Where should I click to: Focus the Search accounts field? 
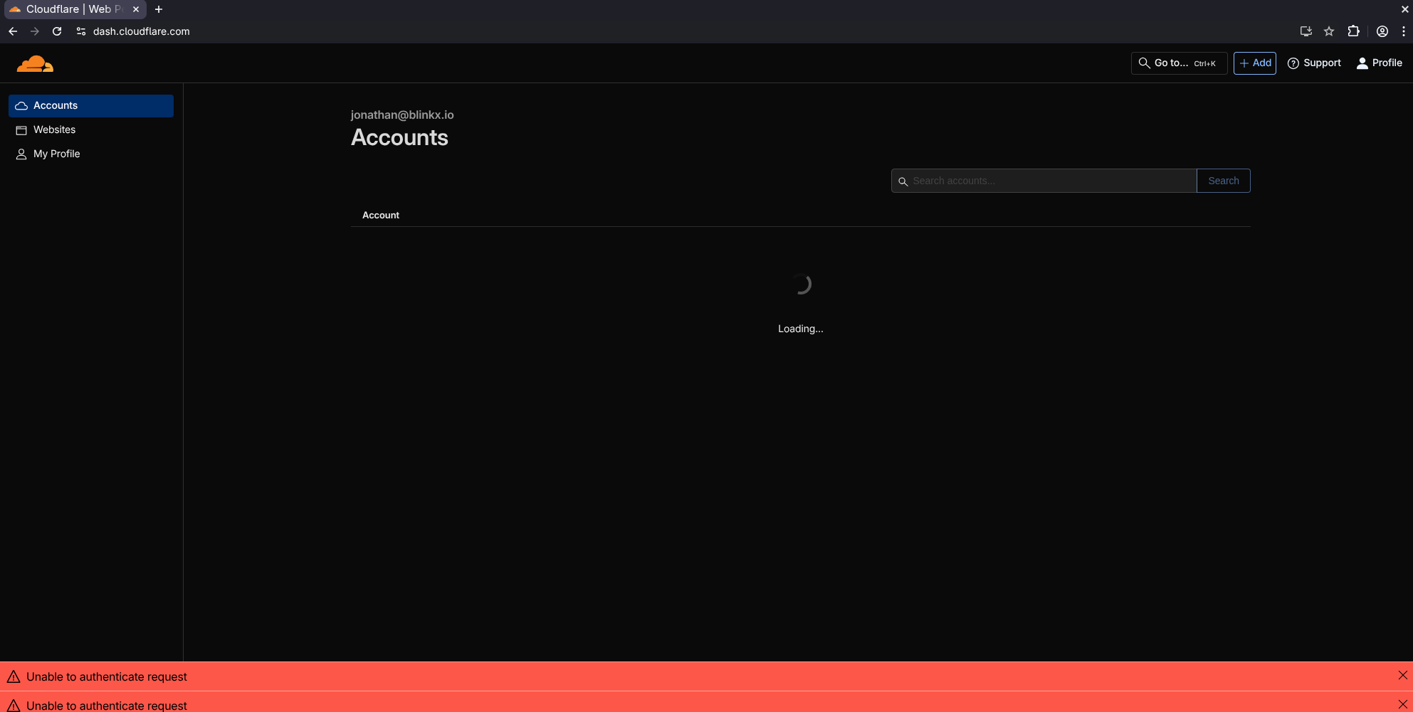(1044, 181)
